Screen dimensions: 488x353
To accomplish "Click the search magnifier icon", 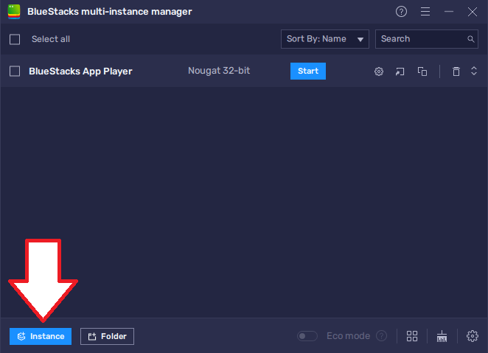I will [x=470, y=39].
